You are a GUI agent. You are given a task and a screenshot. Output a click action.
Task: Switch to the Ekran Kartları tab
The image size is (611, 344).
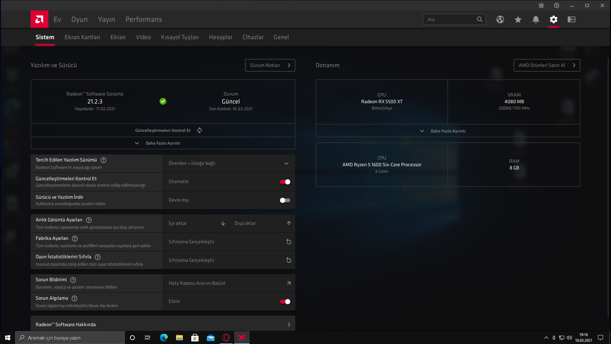(x=82, y=37)
